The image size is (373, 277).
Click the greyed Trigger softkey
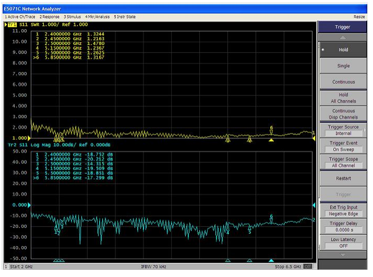343,195
